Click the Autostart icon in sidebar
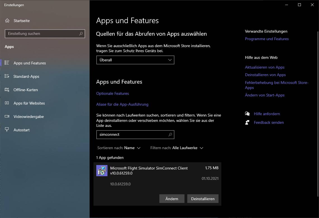 [x=7, y=130]
